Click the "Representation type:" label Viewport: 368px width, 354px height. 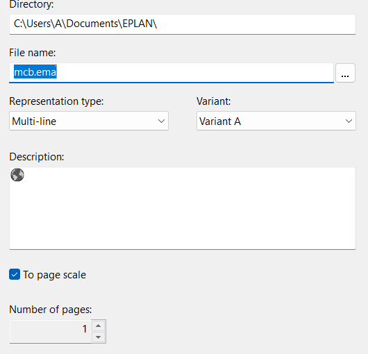pos(56,101)
